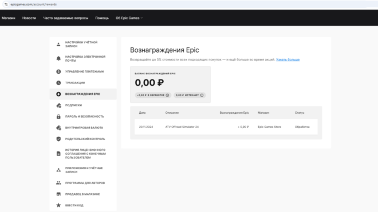Open the 'Помощь' top navigation item
Image resolution: width=378 pixels, height=212 pixels.
tap(102, 18)
